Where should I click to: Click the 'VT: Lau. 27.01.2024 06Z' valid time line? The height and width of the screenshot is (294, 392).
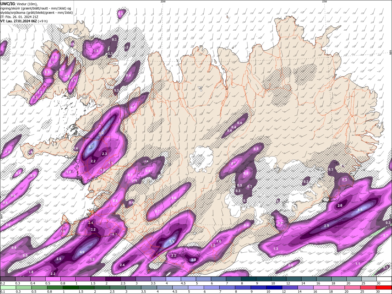tap(24, 21)
